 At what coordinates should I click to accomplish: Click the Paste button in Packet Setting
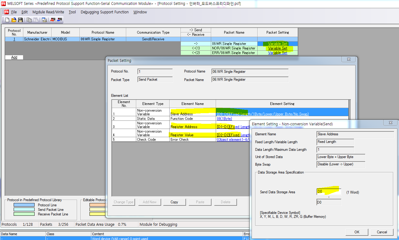(x=200, y=202)
